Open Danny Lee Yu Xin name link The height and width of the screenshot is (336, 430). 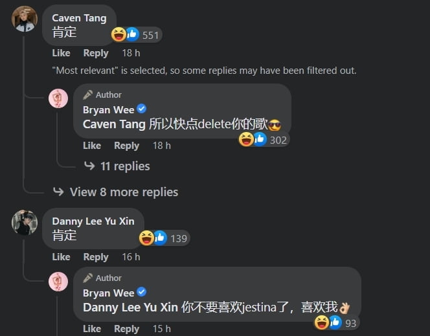click(x=93, y=221)
